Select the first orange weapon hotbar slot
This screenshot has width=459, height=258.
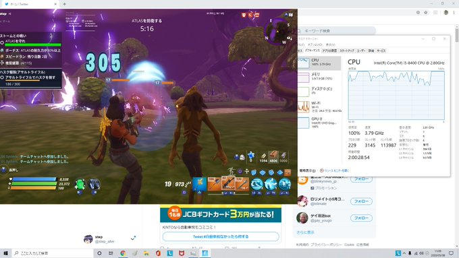(214, 184)
